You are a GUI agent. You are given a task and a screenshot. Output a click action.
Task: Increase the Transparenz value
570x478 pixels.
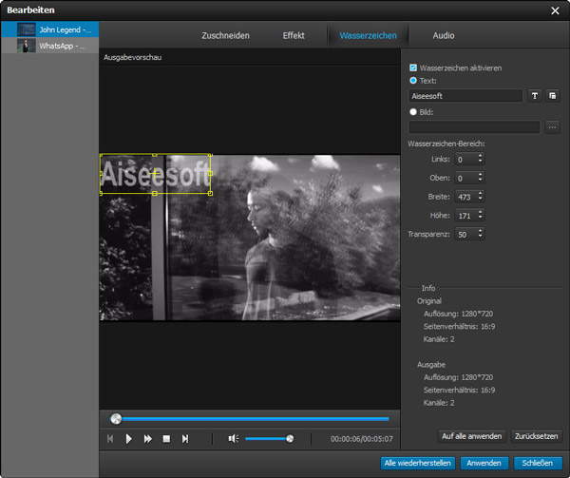(x=480, y=231)
